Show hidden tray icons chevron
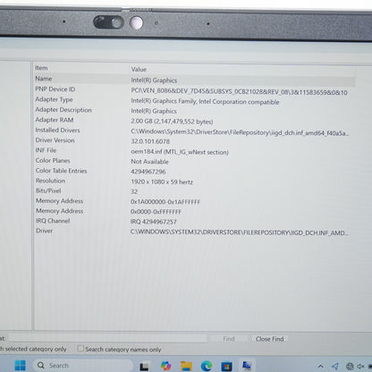 click(x=320, y=367)
